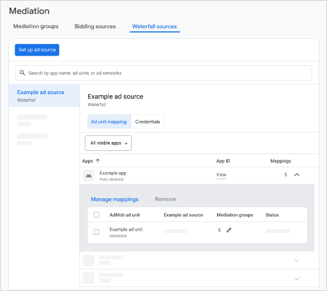Open the All visible apps dropdown
This screenshot has height=291, width=327.
[x=108, y=143]
